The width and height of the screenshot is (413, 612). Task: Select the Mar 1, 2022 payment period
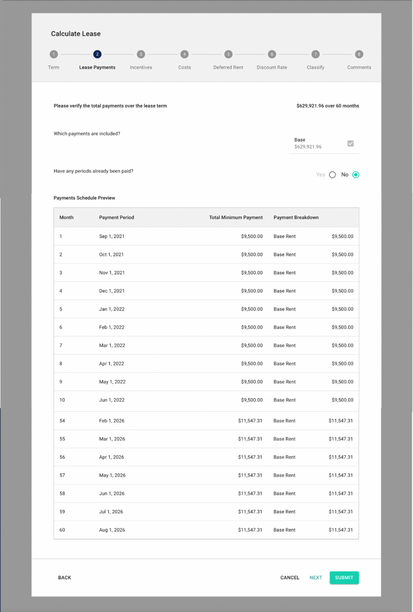pyautogui.click(x=112, y=345)
